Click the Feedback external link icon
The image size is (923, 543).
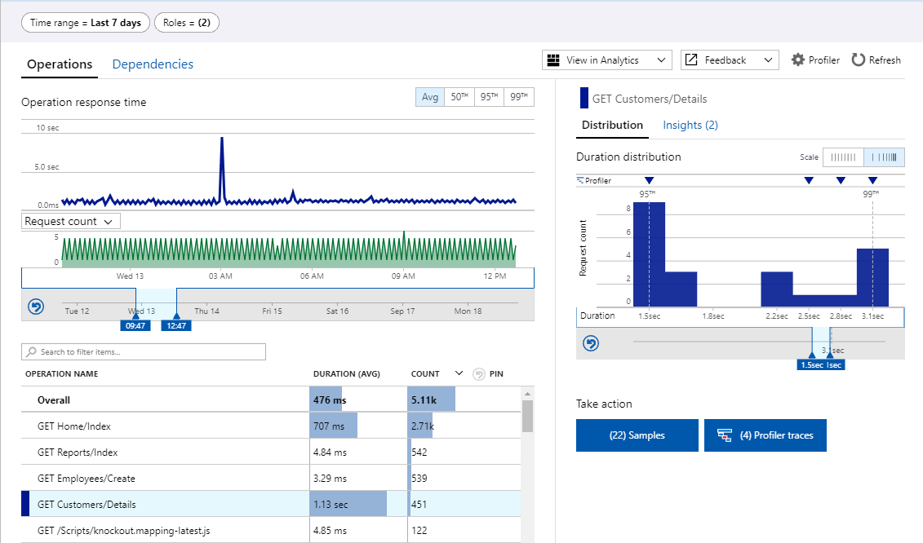click(692, 60)
